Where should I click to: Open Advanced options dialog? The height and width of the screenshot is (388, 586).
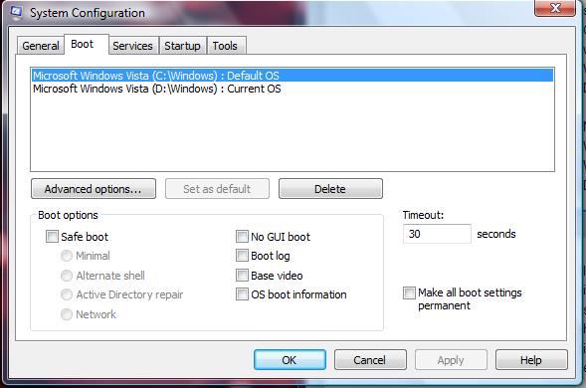click(x=94, y=189)
